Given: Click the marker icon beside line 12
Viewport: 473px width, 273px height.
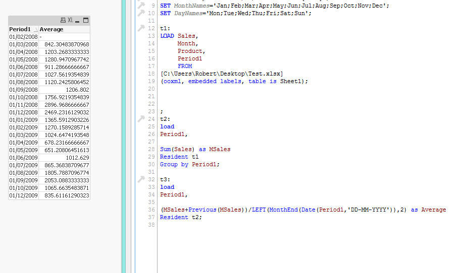Looking at the screenshot, I should click(x=141, y=28).
